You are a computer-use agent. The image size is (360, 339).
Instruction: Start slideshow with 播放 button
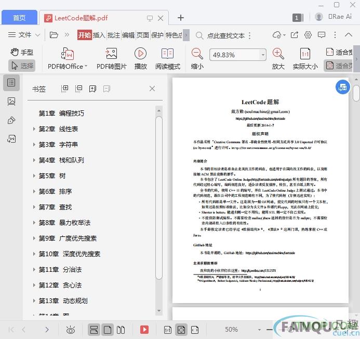140,59
